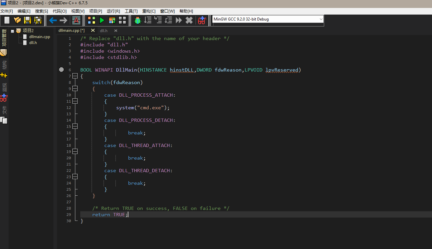Image resolution: width=432 pixels, height=249 pixels.
Task: Click line number 30 in gutter
Action: pos(69,221)
